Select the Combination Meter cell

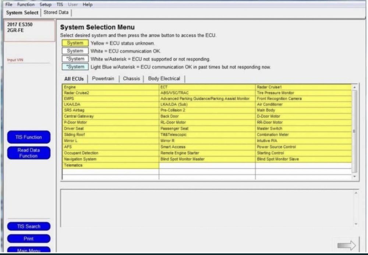(x=304, y=135)
